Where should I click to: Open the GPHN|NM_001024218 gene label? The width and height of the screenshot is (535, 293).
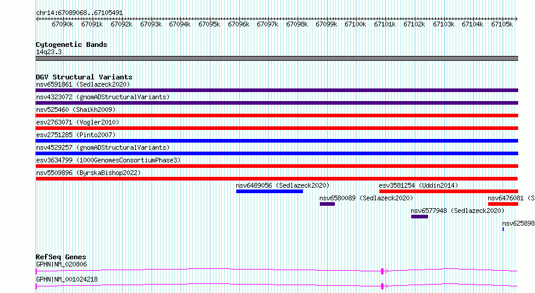(67, 279)
